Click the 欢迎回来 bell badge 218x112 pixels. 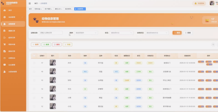[199, 3]
